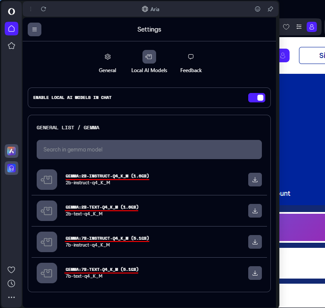Open the hamburger menu in Settings
Screen dimensions: 325x308
click(35, 29)
